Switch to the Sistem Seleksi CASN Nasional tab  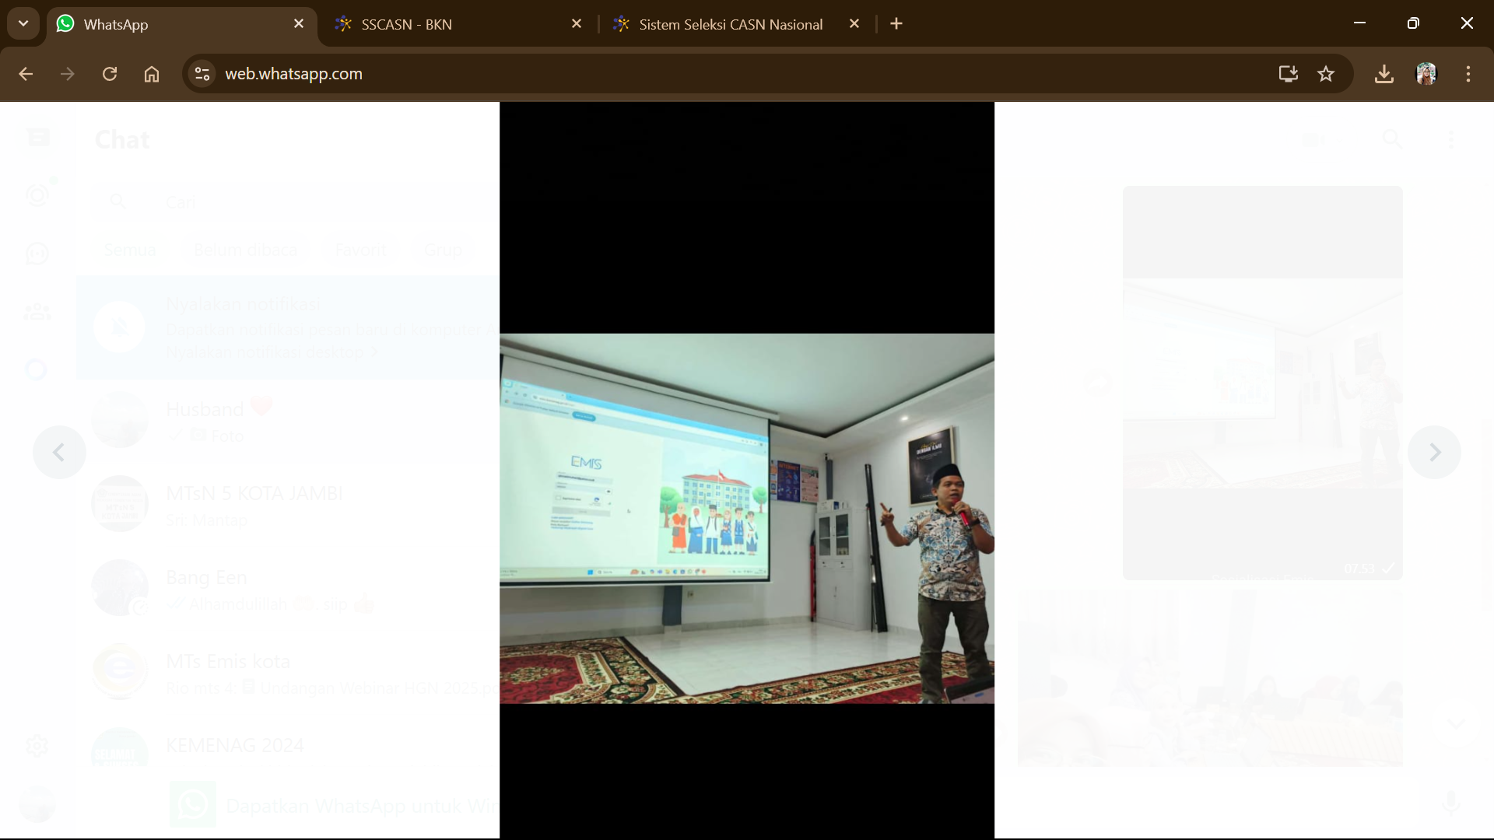[x=730, y=24]
